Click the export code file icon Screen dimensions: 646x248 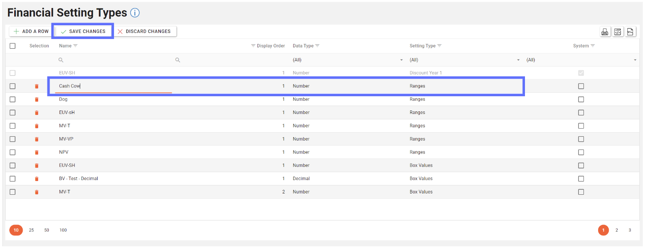pyautogui.click(x=618, y=31)
